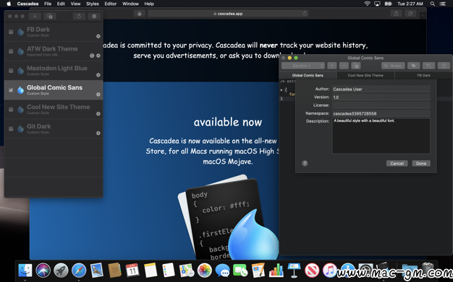This screenshot has height=282, width=453.
Task: Click the Cascadea extension icon in Safari's toolbar
Action: click(139, 14)
